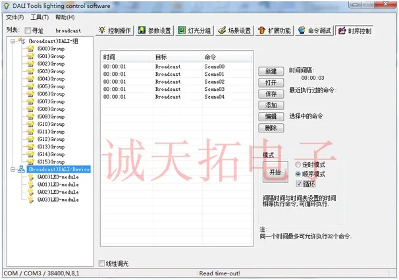Viewport: 399px width, 280px height.
Task: Click the (G12)Group lamp icon
Action: coord(30,139)
